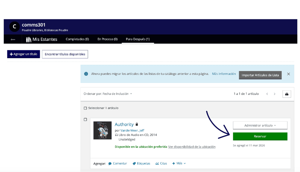Click the back arrow icon
The image size is (300, 172).
[13, 39]
